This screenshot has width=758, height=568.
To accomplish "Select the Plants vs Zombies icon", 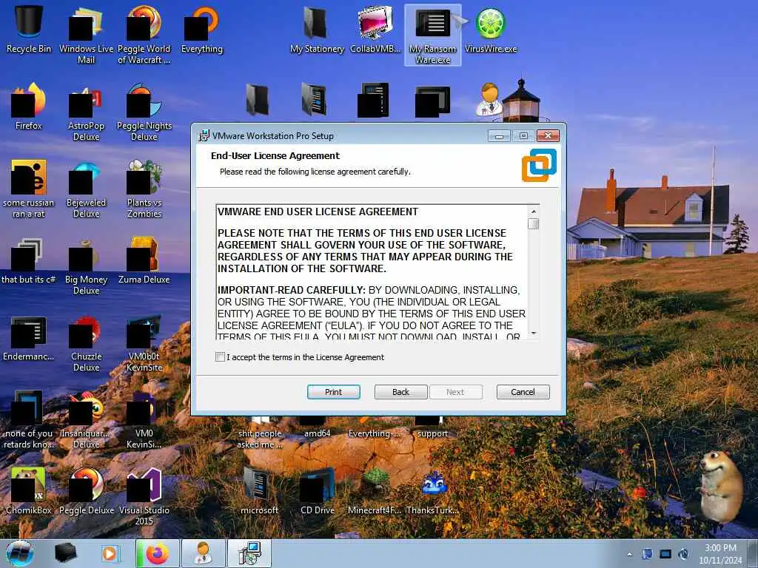I will (144, 189).
